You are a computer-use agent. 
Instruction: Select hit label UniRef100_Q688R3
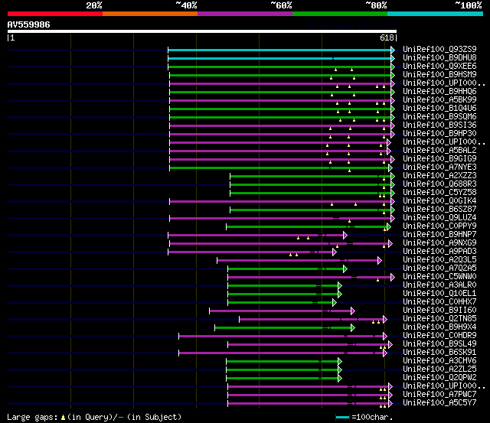coord(439,184)
